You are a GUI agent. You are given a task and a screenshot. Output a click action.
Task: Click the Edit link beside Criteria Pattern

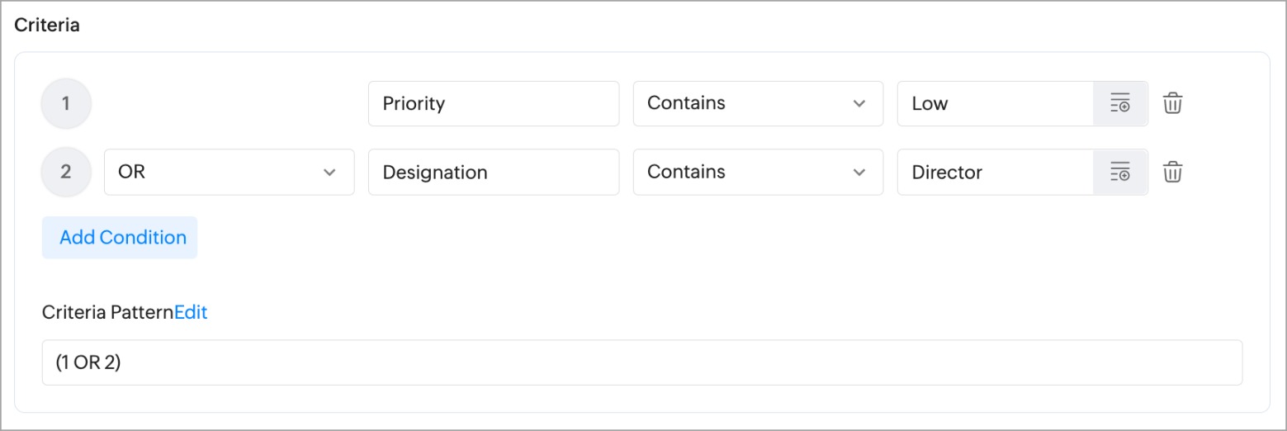191,313
